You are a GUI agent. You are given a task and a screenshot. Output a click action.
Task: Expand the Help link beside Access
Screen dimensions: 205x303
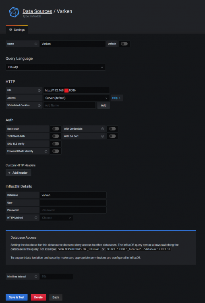pyautogui.click(x=117, y=98)
